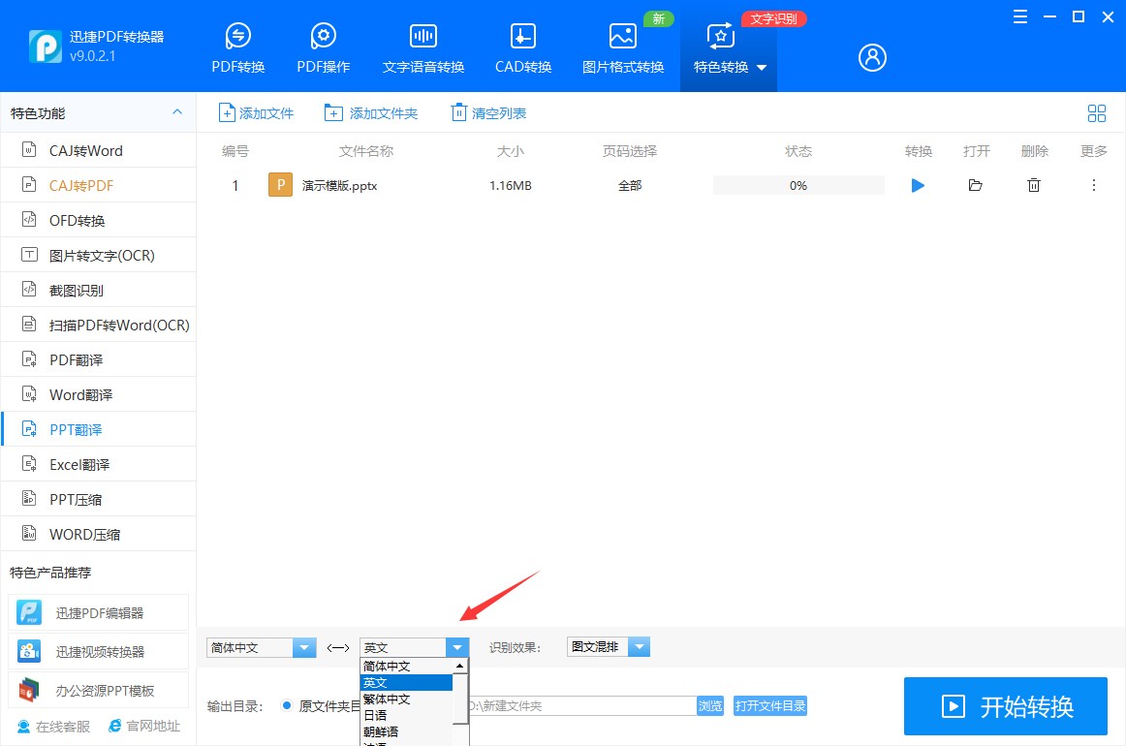The width and height of the screenshot is (1126, 746).
Task: Select WORD压缩 in sidebar
Action: 99,534
